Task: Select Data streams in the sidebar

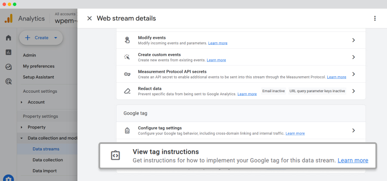Action: click(46, 149)
